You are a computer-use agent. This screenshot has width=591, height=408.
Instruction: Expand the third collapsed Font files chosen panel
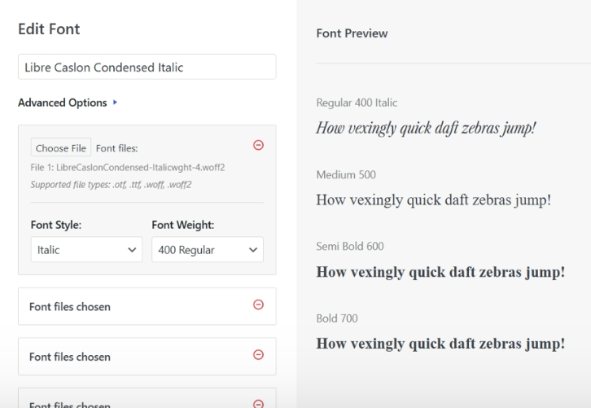coord(70,404)
